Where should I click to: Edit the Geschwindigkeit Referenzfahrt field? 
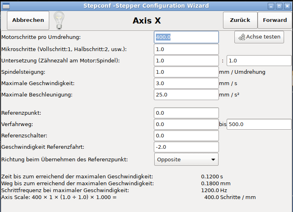[186, 147]
